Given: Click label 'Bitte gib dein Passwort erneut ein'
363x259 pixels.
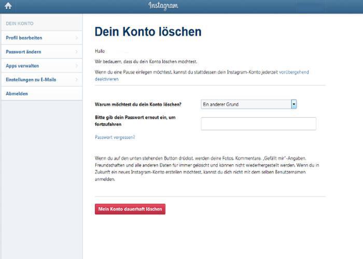Looking at the screenshot, I should (135, 121).
